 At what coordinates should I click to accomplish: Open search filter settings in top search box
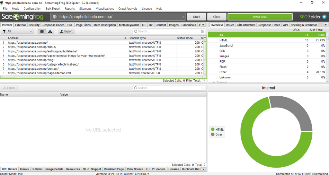[x=202, y=31]
